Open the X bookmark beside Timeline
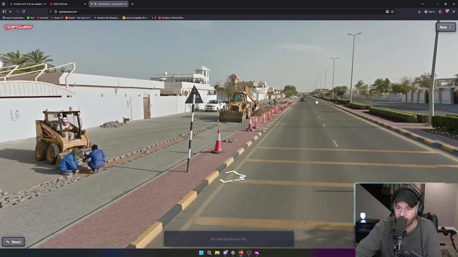This screenshot has height=257, width=458. (154, 17)
